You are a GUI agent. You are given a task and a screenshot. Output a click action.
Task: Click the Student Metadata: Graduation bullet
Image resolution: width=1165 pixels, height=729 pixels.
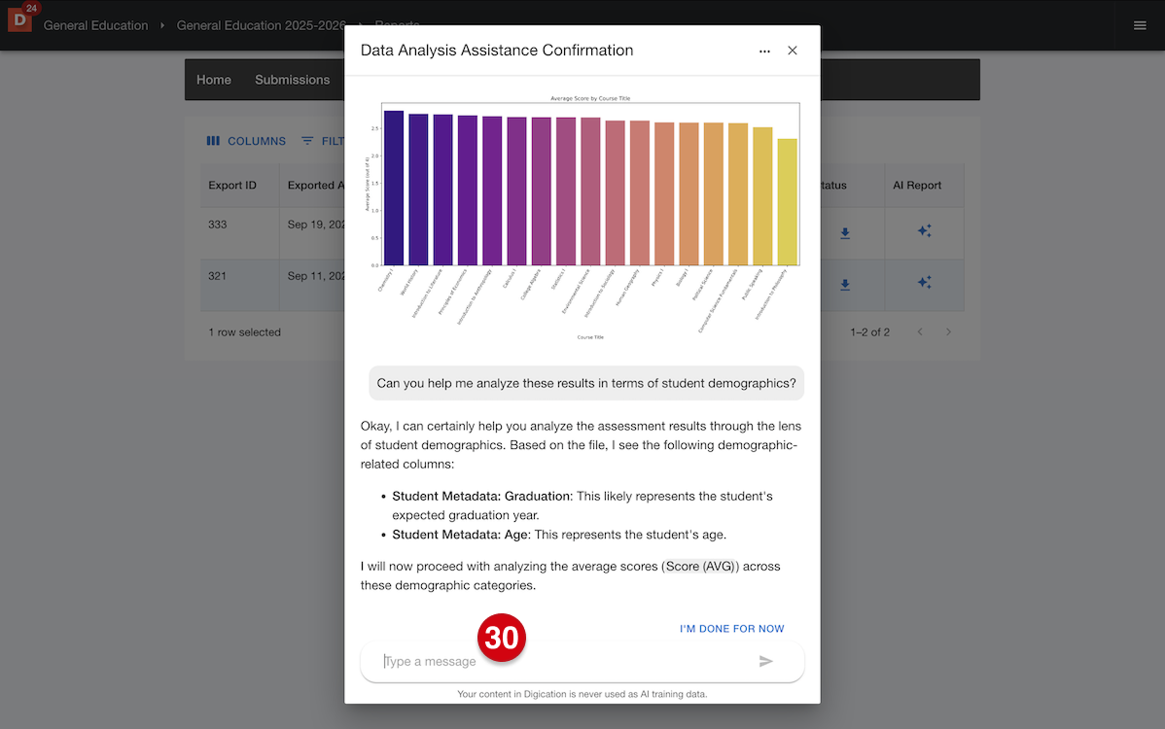[582, 505]
